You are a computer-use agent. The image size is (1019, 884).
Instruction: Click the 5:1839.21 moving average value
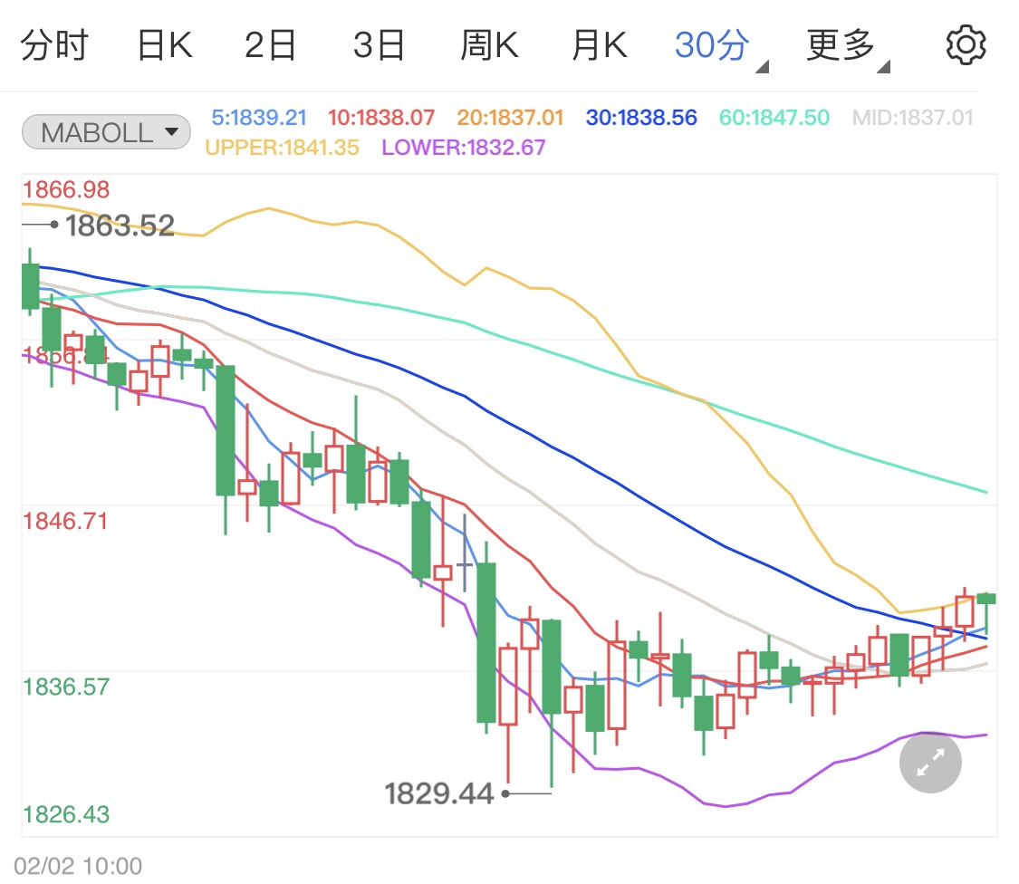(259, 118)
